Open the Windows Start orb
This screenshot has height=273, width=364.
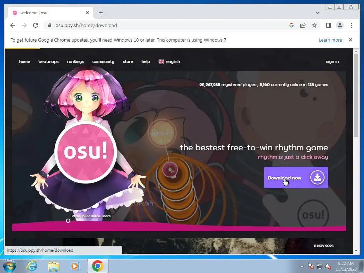(10, 266)
